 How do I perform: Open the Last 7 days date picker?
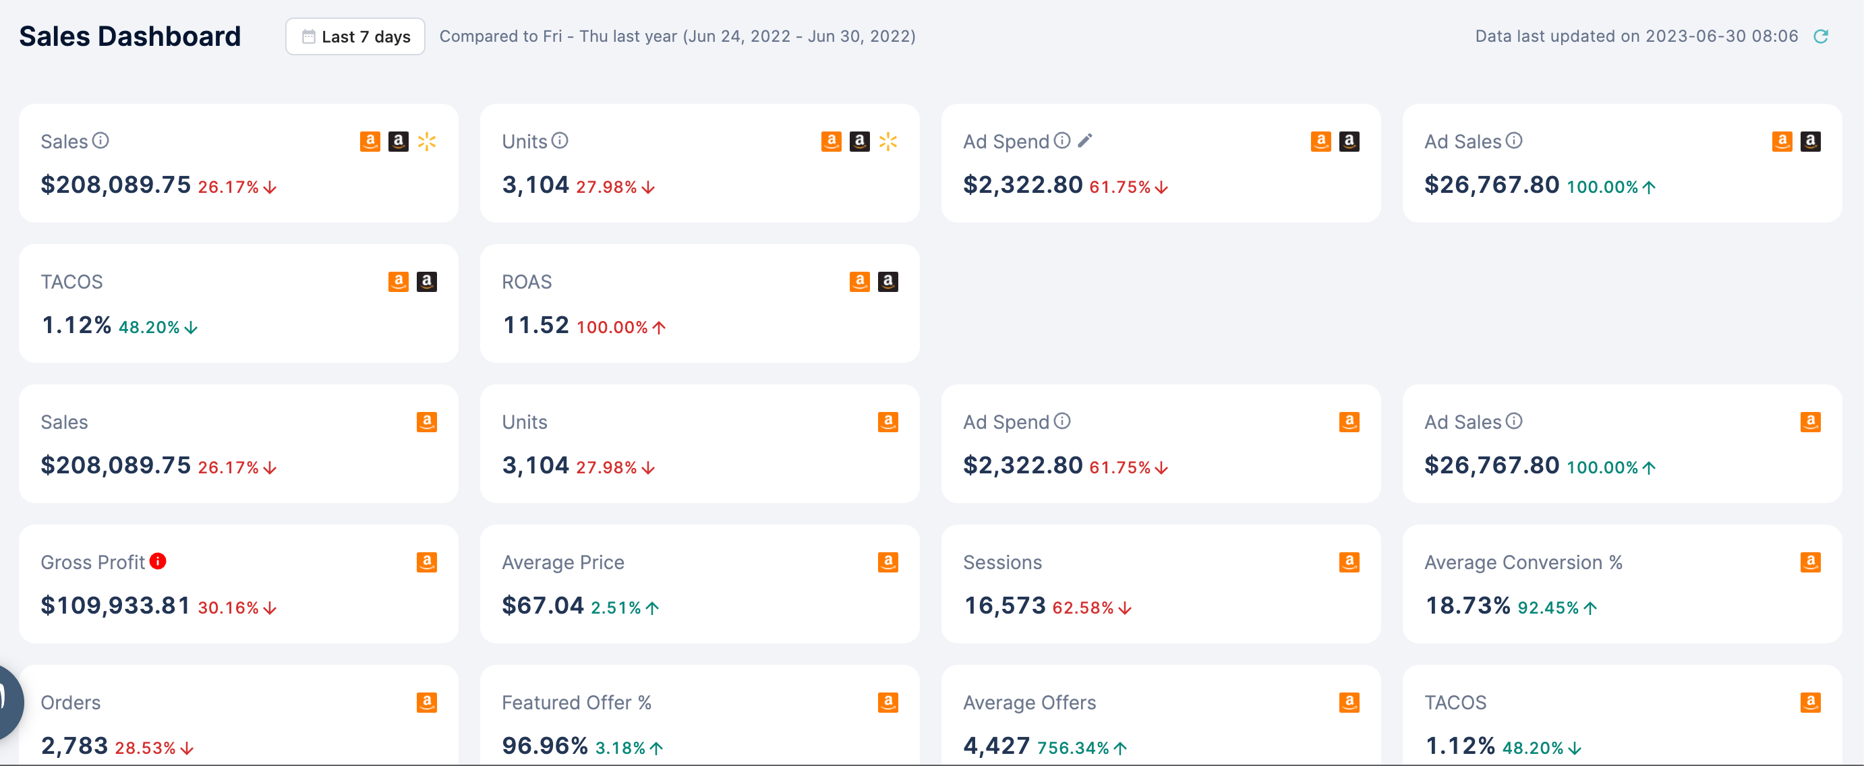tap(355, 36)
